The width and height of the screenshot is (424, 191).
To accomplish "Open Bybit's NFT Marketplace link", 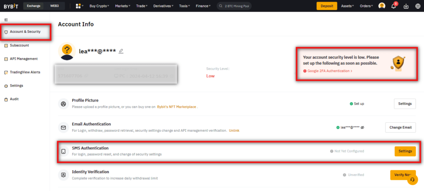I will click(x=176, y=107).
